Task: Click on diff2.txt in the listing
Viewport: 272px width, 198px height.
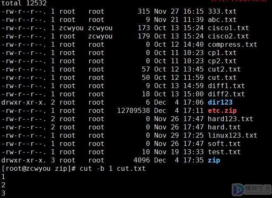Action: point(226,94)
